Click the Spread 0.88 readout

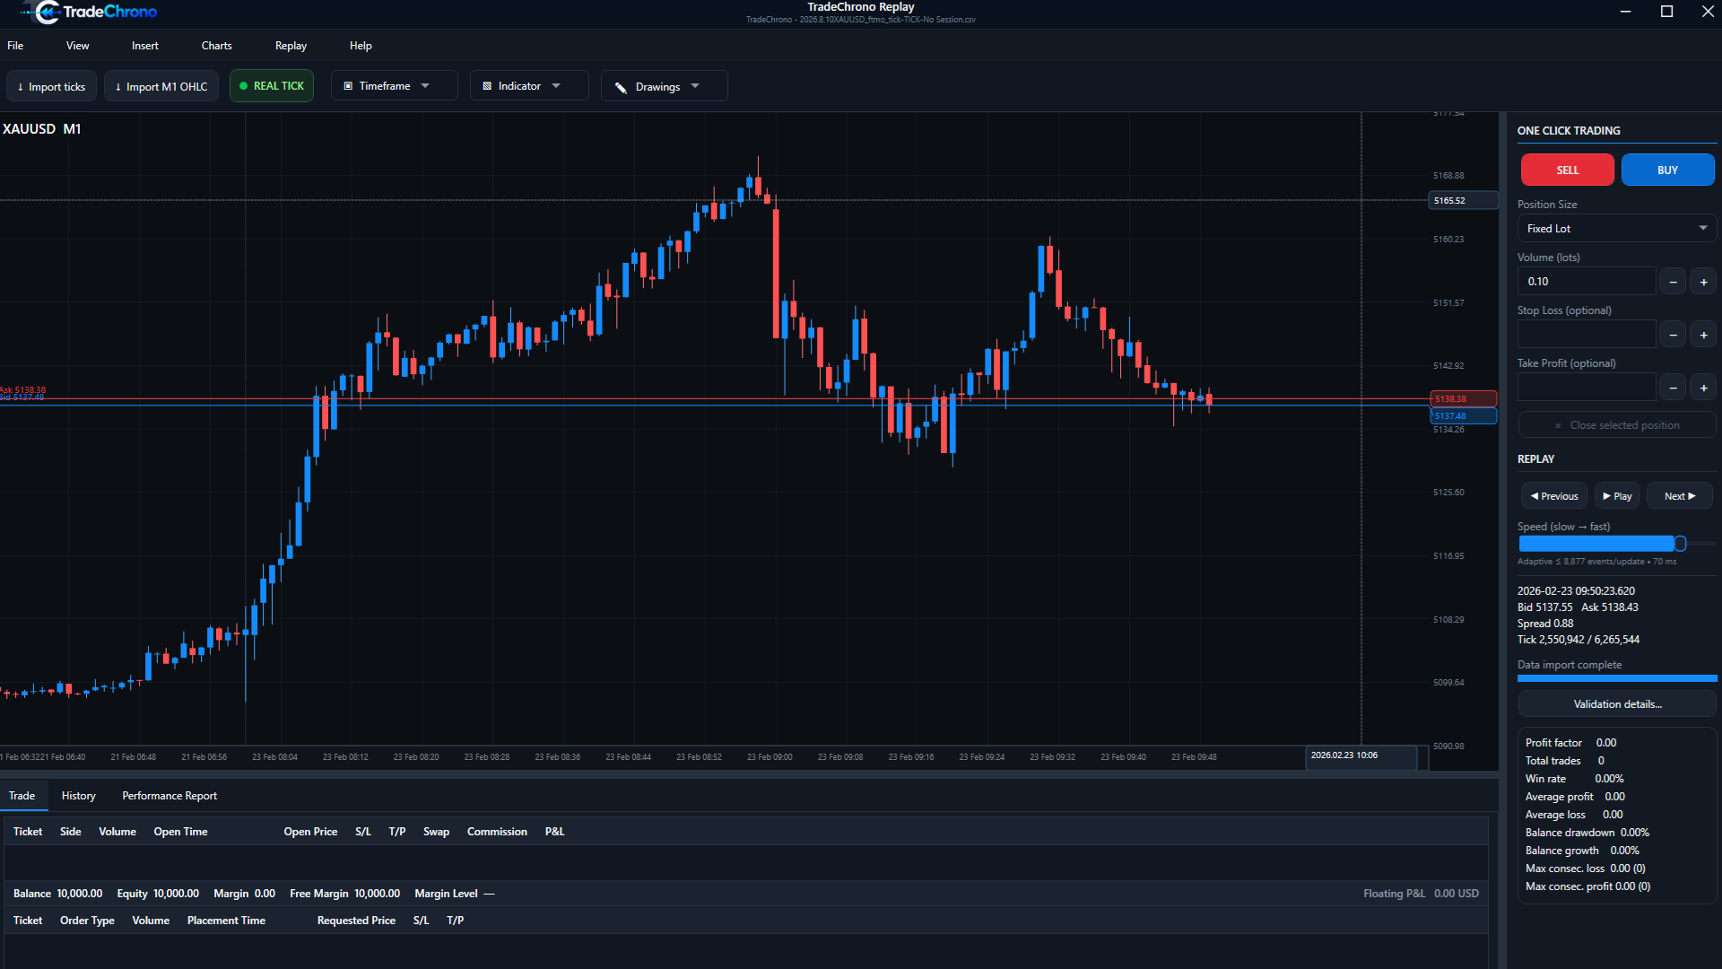point(1545,624)
